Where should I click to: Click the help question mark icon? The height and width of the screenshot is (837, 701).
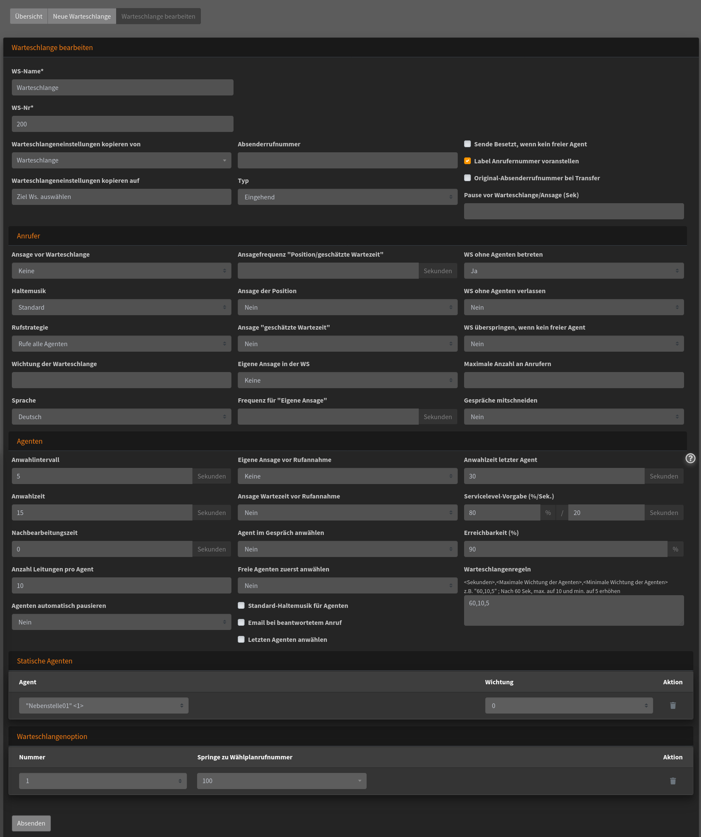click(x=690, y=458)
